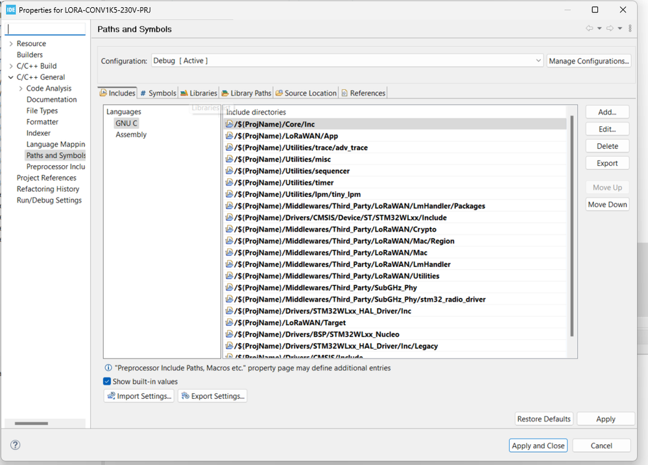648x465 pixels.
Task: Select Language Mappings in the properties tree
Action: pyautogui.click(x=56, y=144)
